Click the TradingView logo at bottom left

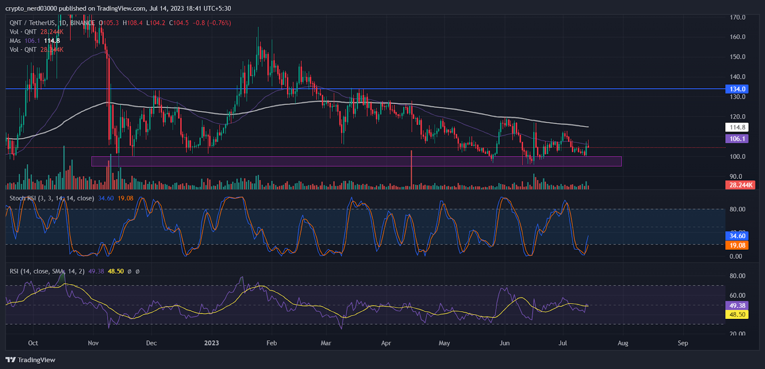[30, 360]
